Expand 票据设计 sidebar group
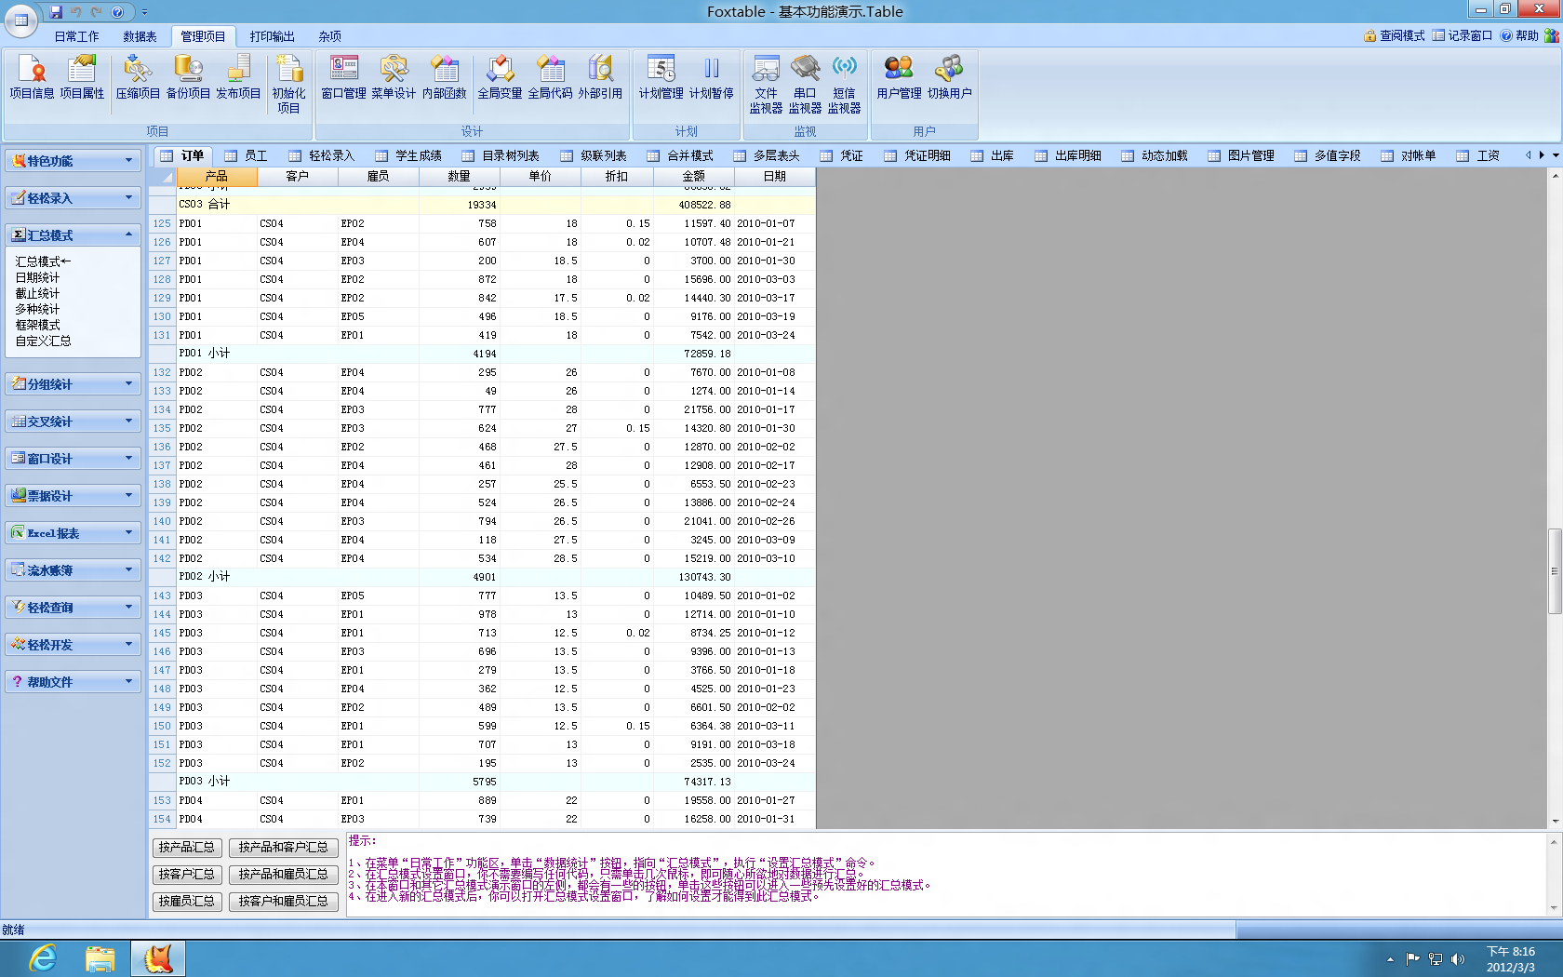The image size is (1563, 977). tap(73, 495)
